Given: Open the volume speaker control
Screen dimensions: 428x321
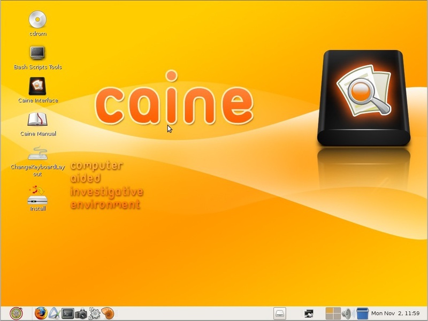Looking at the screenshot, I should tap(348, 314).
